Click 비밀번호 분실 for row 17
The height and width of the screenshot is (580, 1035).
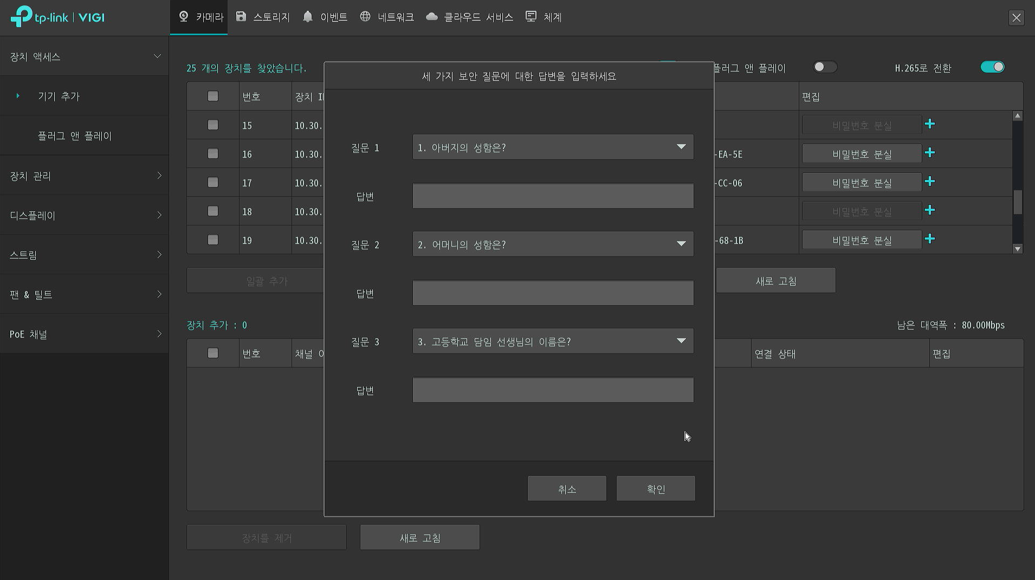pyautogui.click(x=862, y=182)
